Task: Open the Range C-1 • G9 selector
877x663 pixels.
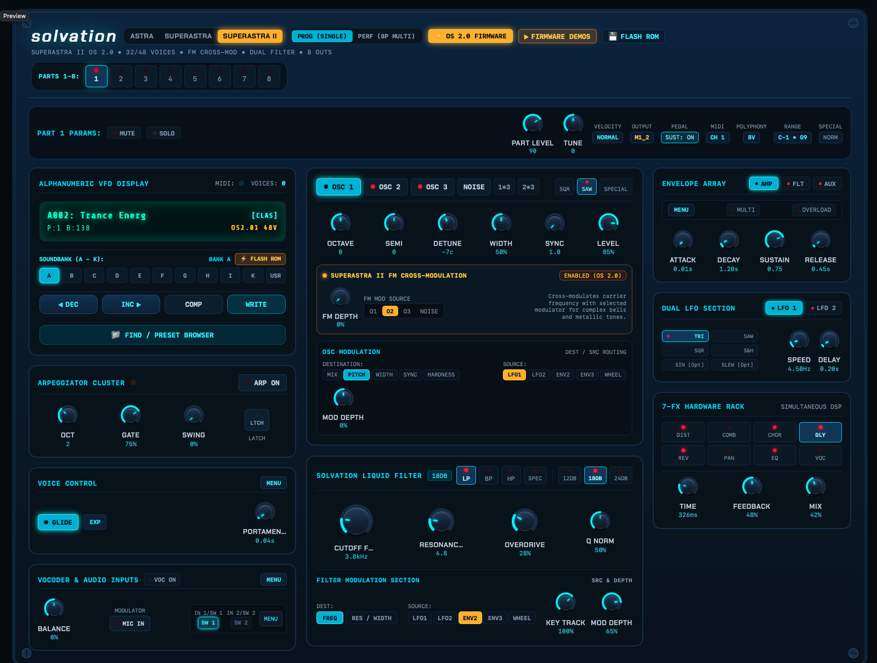Action: [793, 137]
